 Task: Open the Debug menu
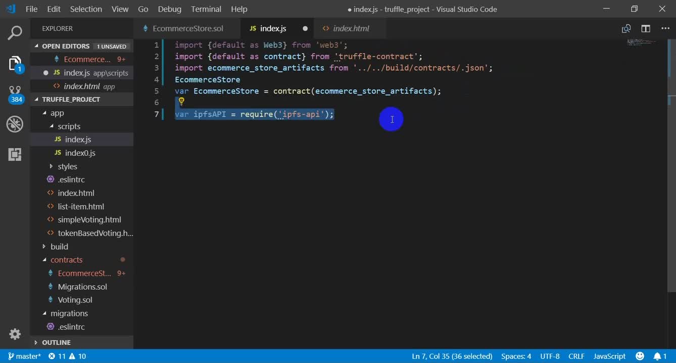(x=169, y=9)
